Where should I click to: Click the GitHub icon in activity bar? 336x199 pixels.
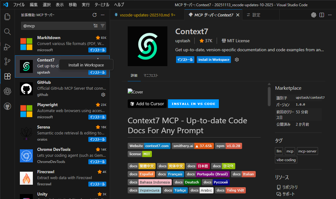(x=7, y=106)
